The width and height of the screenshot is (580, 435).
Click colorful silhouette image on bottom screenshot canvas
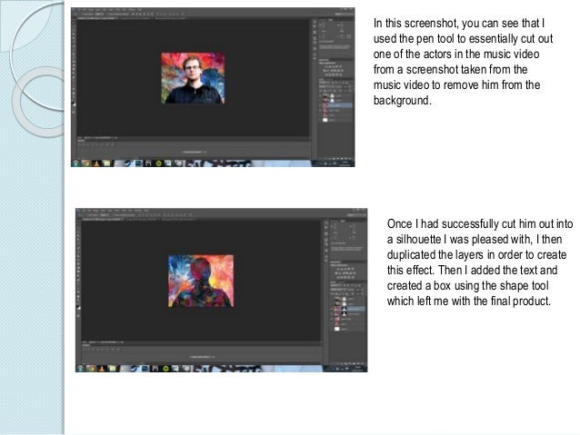201,281
